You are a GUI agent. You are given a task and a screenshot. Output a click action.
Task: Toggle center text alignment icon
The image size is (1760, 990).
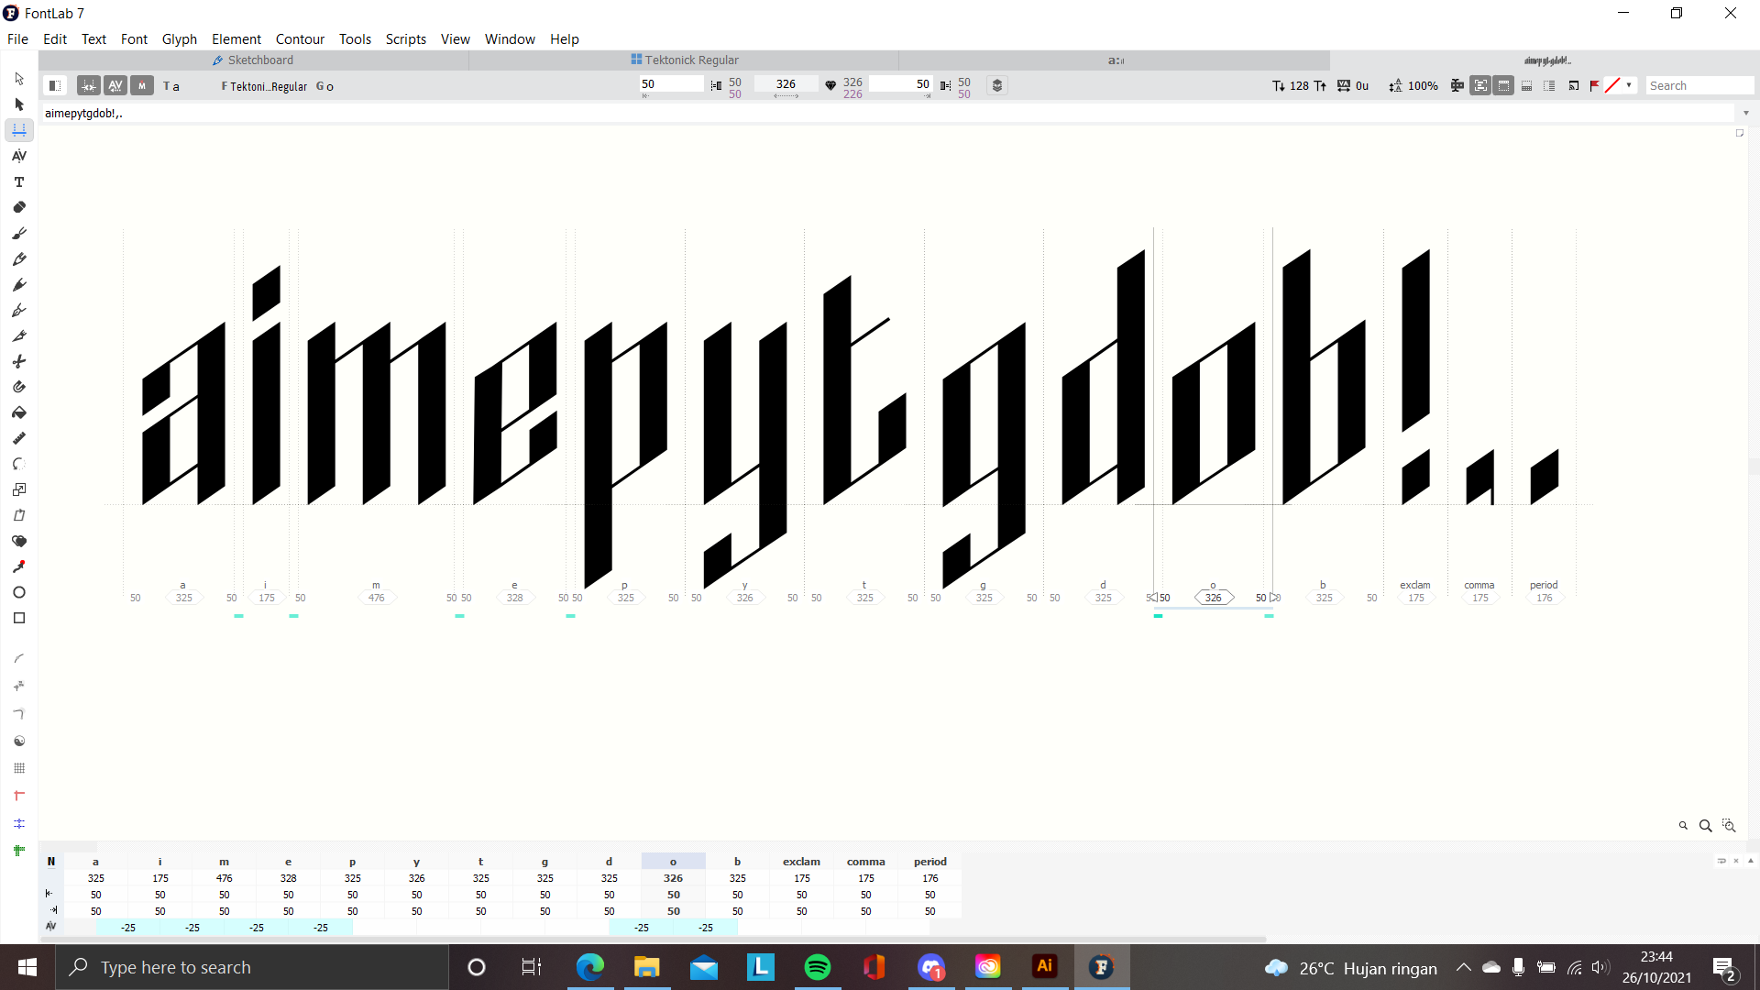1457,85
